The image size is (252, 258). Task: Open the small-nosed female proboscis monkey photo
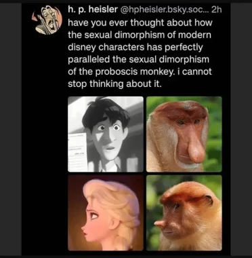pos(184,213)
